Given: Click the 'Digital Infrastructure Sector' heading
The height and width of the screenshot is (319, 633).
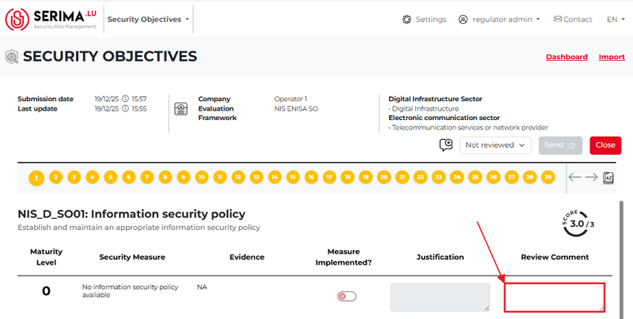Looking at the screenshot, I should pos(435,99).
